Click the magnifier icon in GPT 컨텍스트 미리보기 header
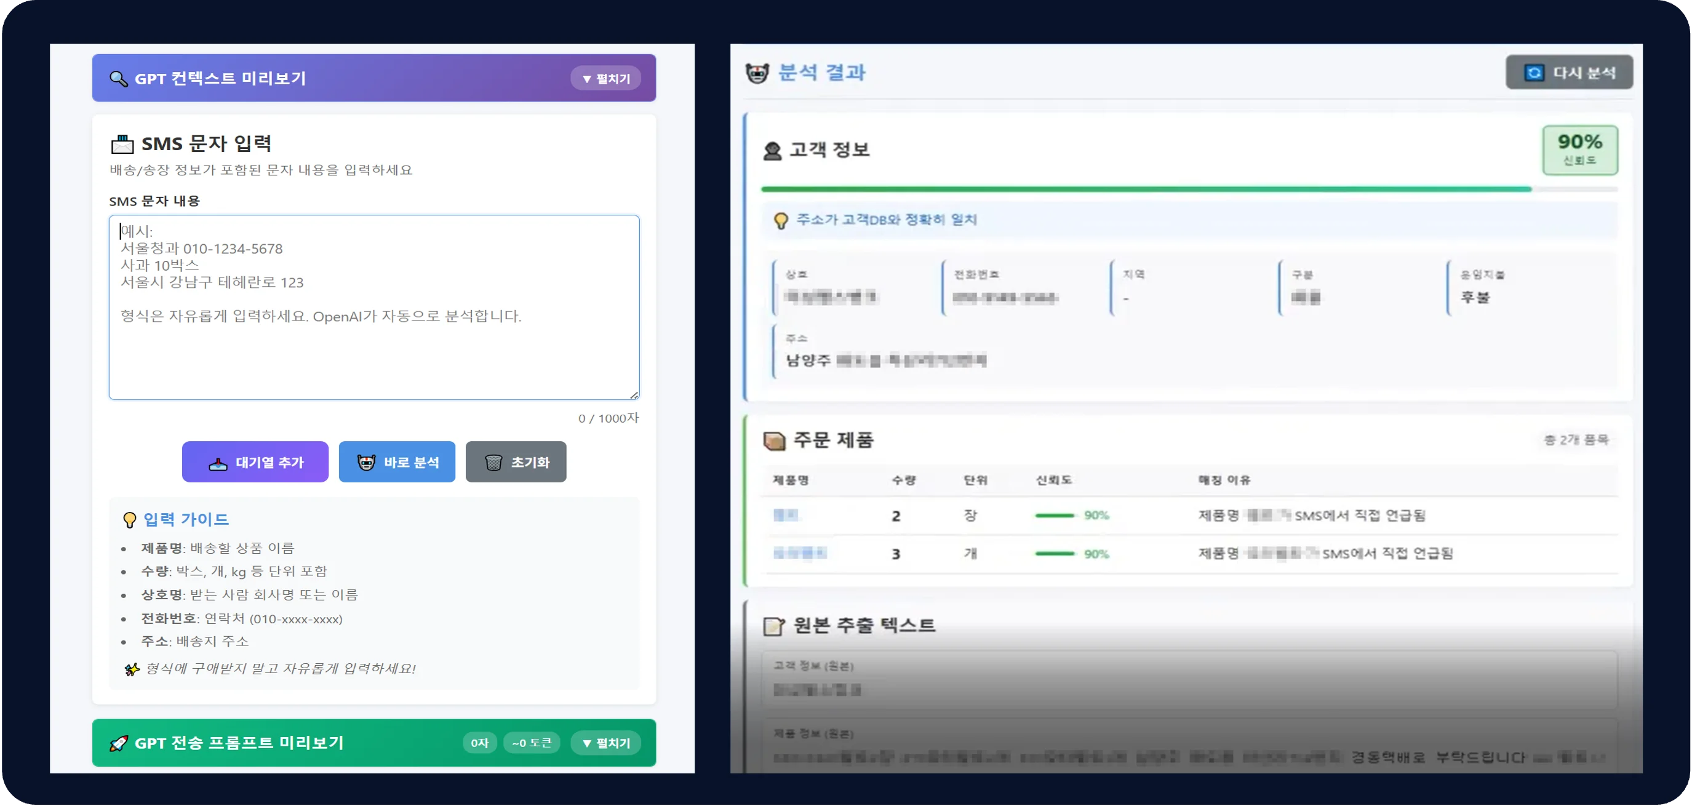 (118, 79)
